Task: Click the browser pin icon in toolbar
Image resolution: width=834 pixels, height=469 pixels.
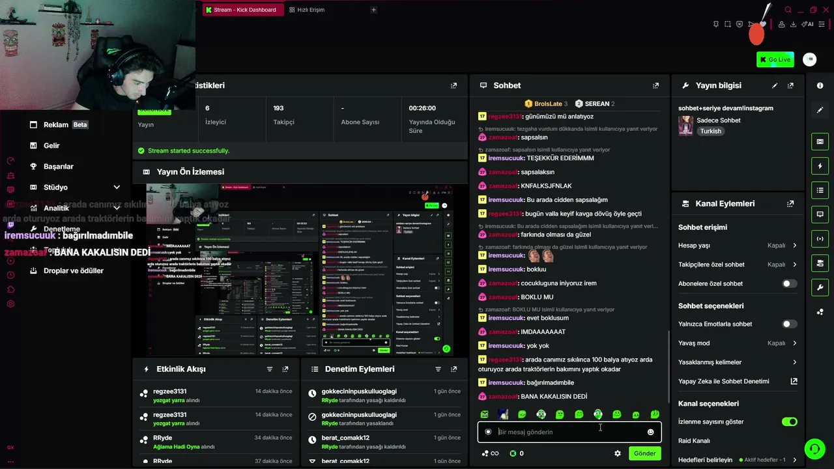Action: click(716, 24)
